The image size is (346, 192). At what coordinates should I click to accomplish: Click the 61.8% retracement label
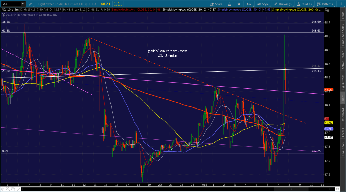6,31
